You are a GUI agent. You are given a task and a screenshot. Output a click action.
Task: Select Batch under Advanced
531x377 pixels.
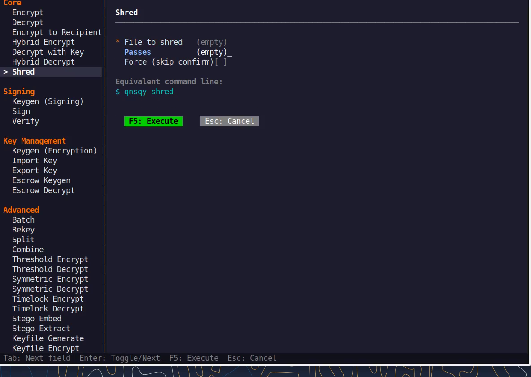tap(23, 219)
